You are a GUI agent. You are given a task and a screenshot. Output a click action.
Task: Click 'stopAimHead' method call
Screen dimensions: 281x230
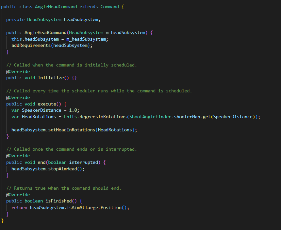(62, 169)
